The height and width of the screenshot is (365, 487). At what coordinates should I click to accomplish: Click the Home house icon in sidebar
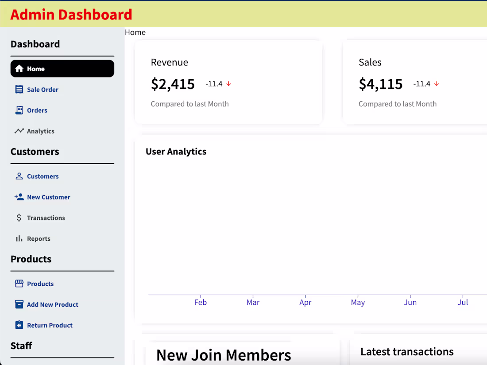coord(19,69)
